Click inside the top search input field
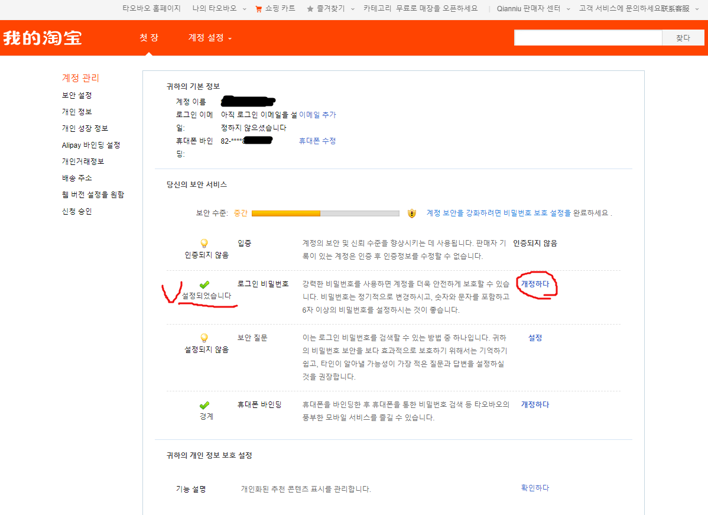 588,37
